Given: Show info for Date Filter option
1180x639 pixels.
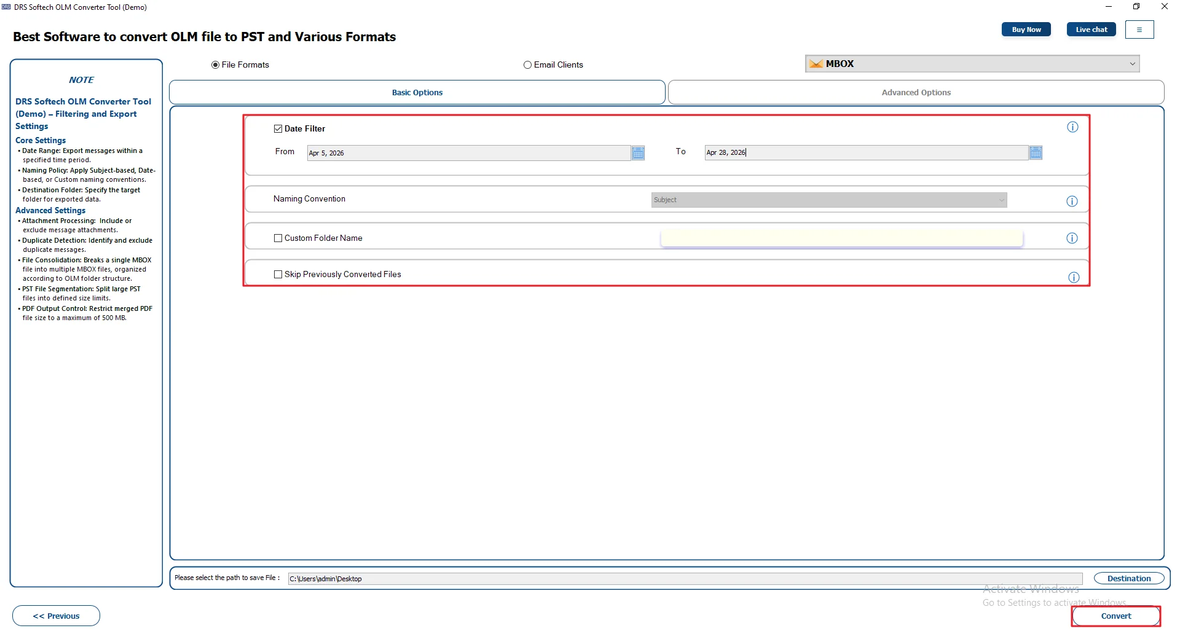Looking at the screenshot, I should pos(1072,127).
